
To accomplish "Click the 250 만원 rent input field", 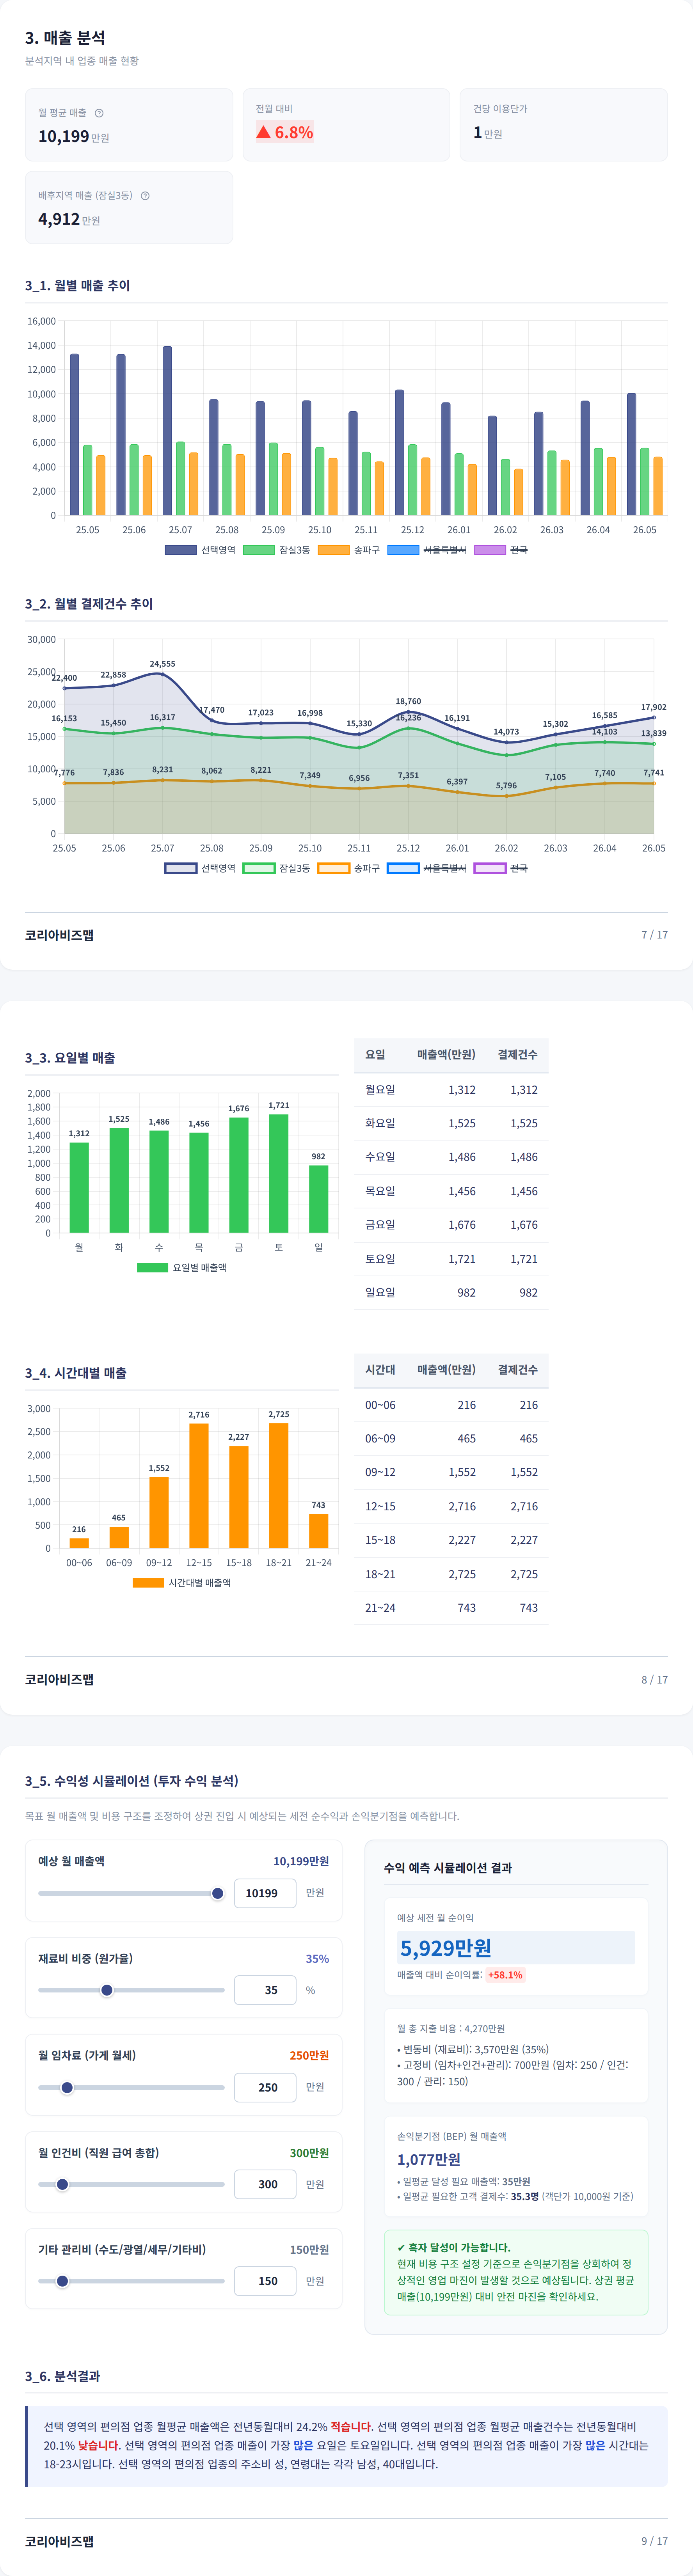I will click(265, 2087).
